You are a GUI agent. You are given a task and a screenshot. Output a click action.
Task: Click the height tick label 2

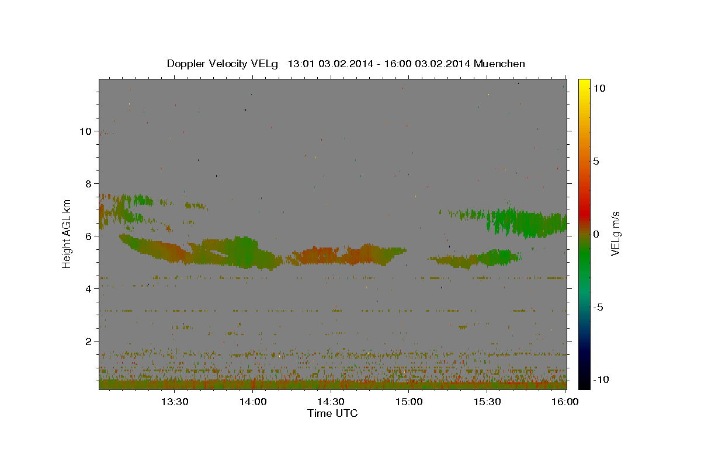point(88,341)
